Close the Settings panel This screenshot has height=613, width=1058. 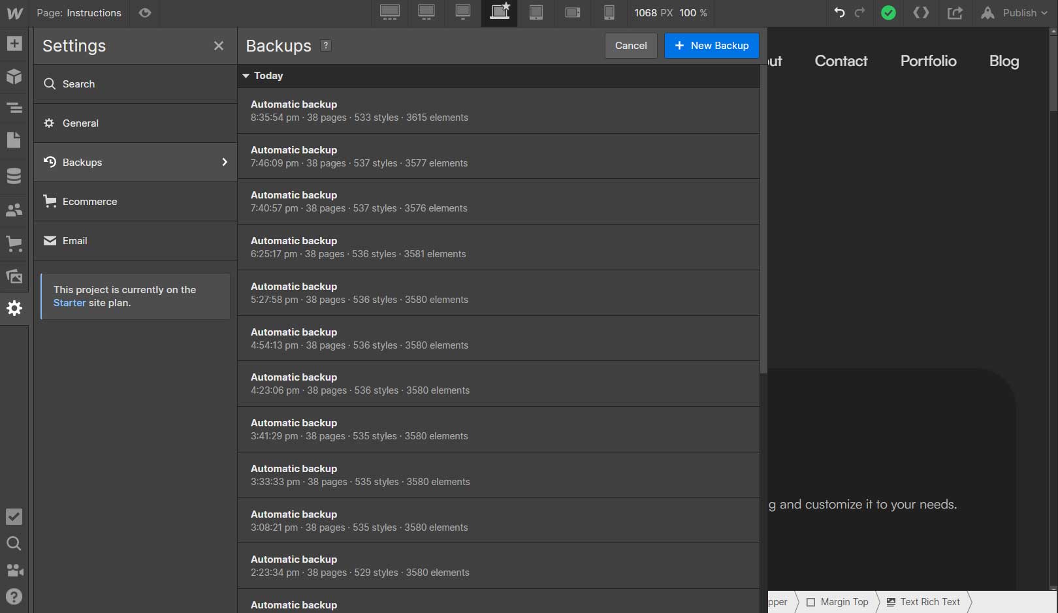(219, 46)
